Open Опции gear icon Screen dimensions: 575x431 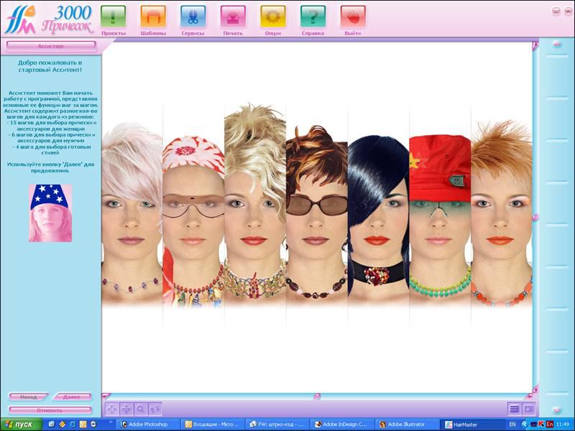[273, 17]
